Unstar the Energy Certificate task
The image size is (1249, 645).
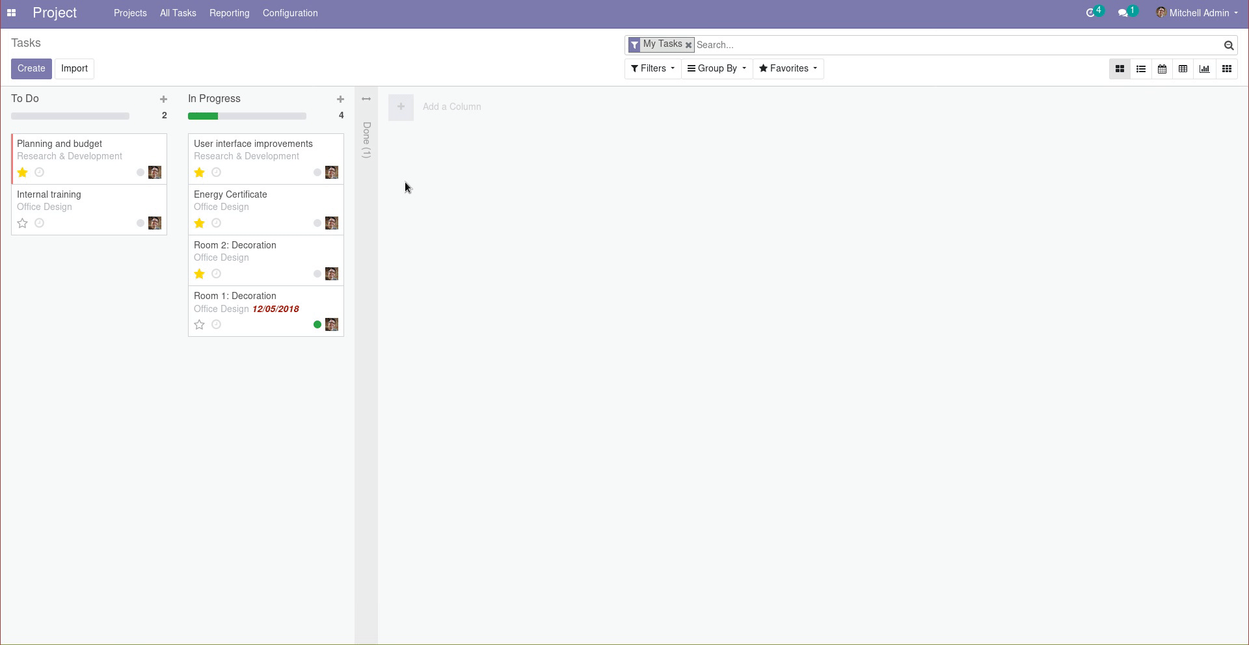coord(199,223)
